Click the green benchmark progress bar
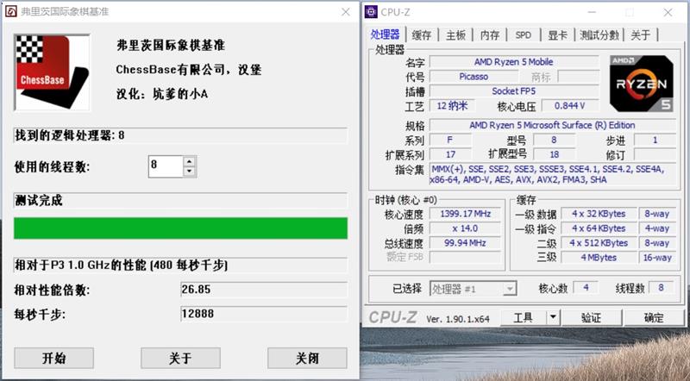 tap(180, 228)
